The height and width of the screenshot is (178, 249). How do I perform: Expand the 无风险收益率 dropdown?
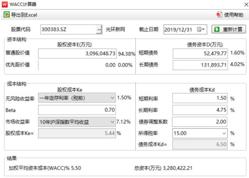(x=112, y=98)
